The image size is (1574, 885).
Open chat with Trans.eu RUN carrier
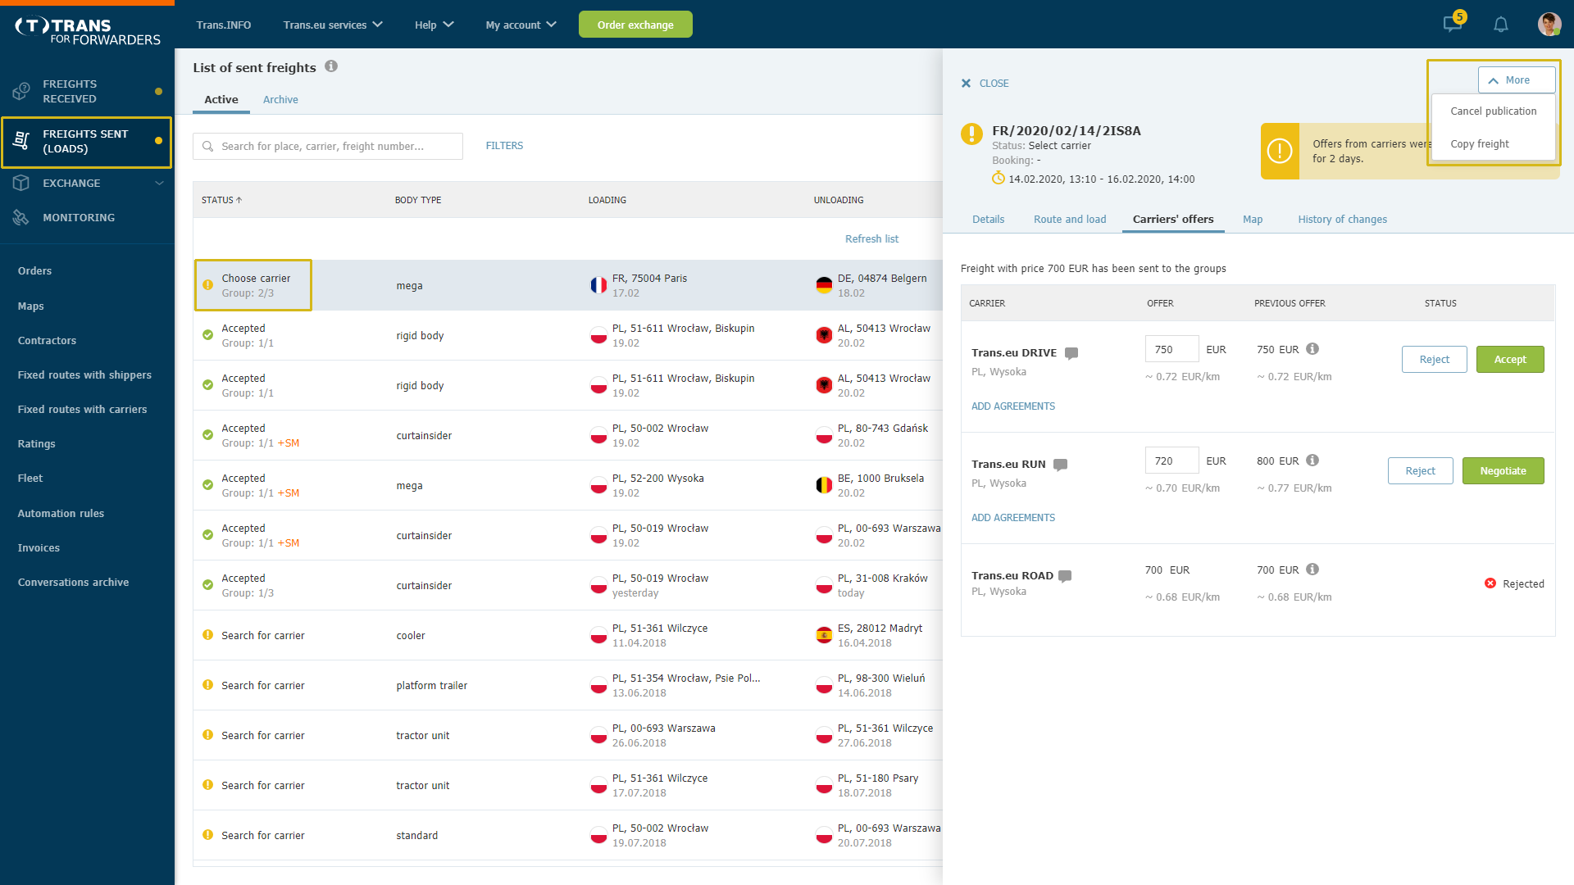(x=1060, y=465)
